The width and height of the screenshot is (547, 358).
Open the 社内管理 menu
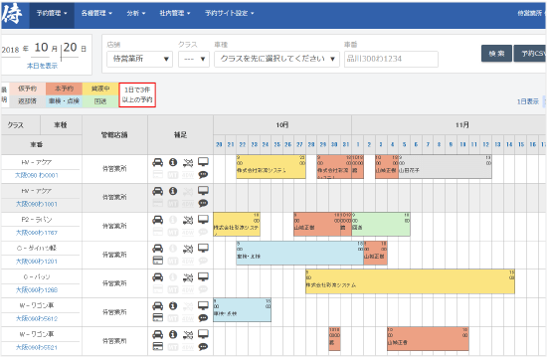pyautogui.click(x=174, y=13)
